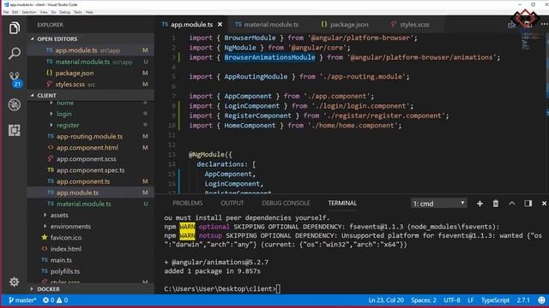
Task: Open the Edit menu
Action: click(15, 12)
